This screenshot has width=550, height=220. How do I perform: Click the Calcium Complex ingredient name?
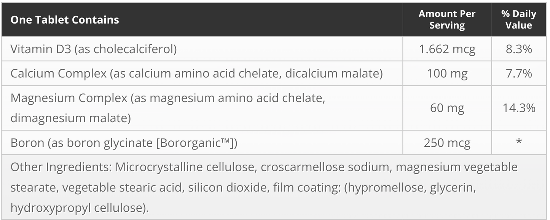pyautogui.click(x=196, y=73)
